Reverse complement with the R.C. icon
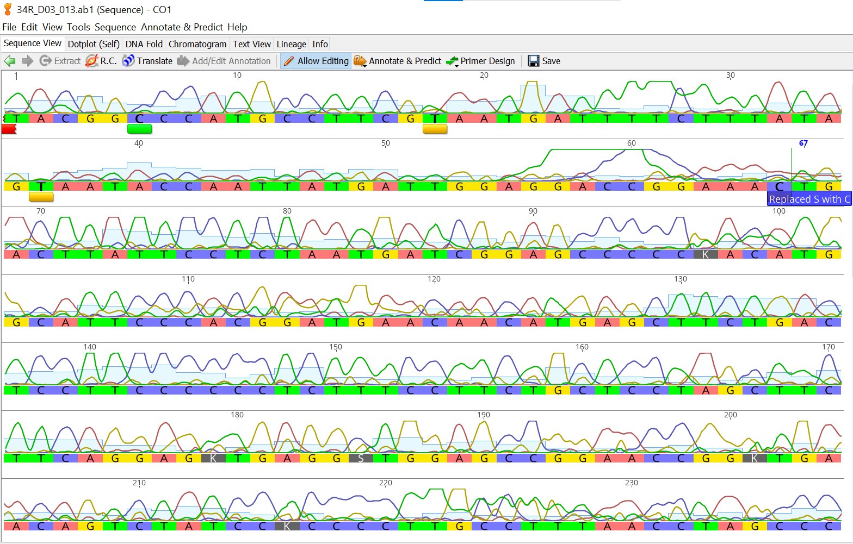The image size is (853, 544). coord(92,61)
